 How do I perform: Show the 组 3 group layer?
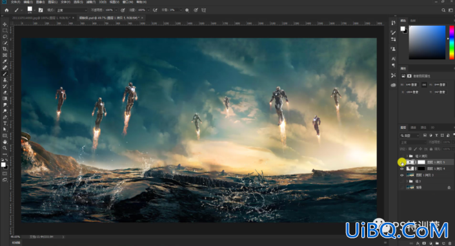click(x=402, y=182)
